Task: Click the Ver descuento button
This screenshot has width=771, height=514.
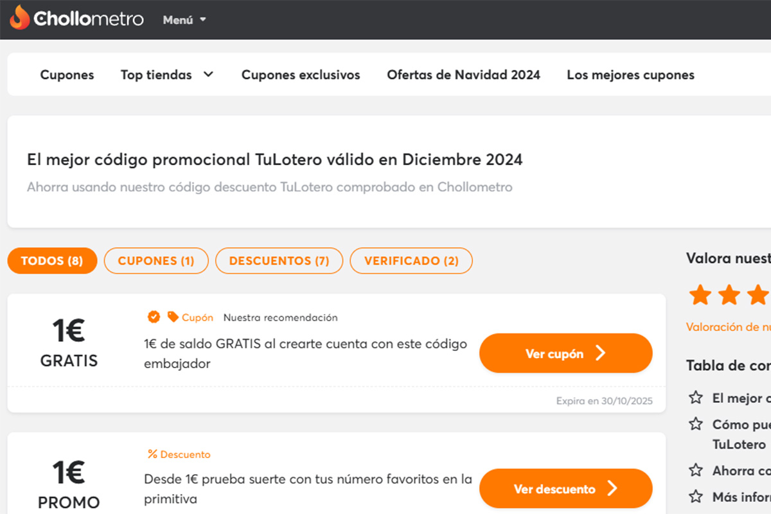Action: (565, 488)
